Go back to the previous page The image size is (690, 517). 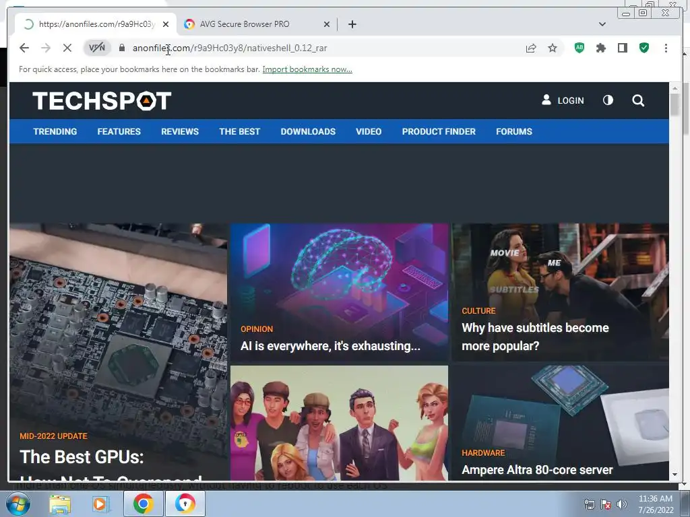pos(24,48)
